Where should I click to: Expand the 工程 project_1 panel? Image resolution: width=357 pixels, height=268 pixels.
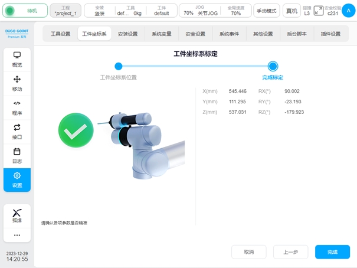(x=65, y=11)
